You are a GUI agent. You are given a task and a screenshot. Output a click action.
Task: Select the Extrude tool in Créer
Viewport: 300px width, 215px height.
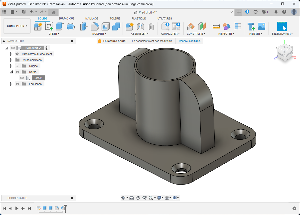[x=60, y=26]
